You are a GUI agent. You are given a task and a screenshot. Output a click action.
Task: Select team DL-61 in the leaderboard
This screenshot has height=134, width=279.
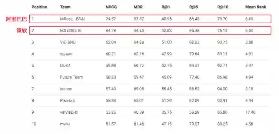(x=65, y=66)
